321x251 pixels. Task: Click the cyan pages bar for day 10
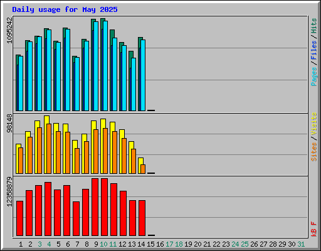coord(105,66)
